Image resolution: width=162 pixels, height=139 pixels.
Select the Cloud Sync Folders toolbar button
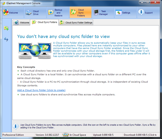(81, 12)
